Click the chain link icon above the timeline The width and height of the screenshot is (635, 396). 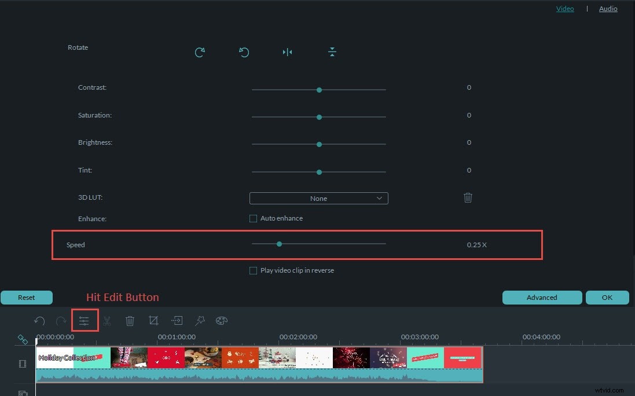click(x=23, y=340)
